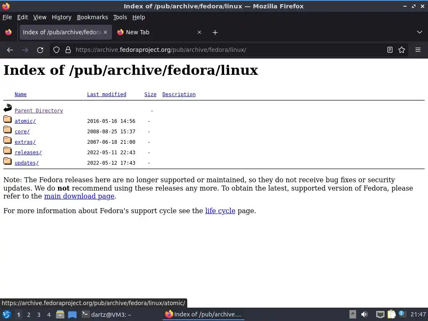The width and height of the screenshot is (428, 321).
Task: Select Firefox Index of /pub/archive taskbar entry
Action: point(204,314)
